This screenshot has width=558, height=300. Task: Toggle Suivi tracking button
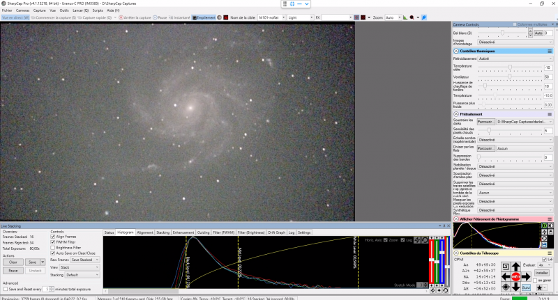tap(526, 287)
